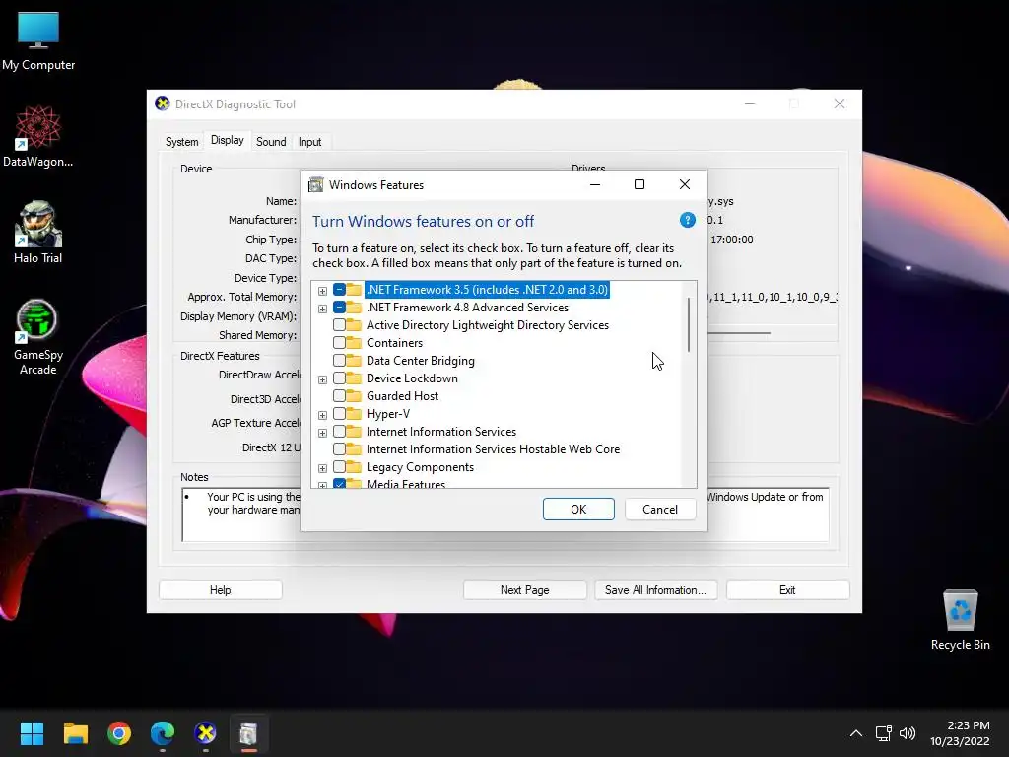Expand the .NET Framework 4.8 Advanced Services node
Screen dimensions: 1009x757
coord(322,309)
